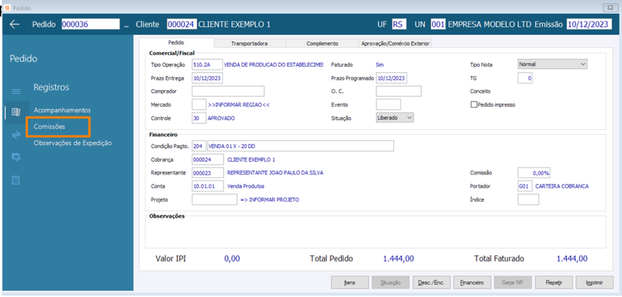
Task: Click the Conta field 10.01.01
Action: point(207,186)
